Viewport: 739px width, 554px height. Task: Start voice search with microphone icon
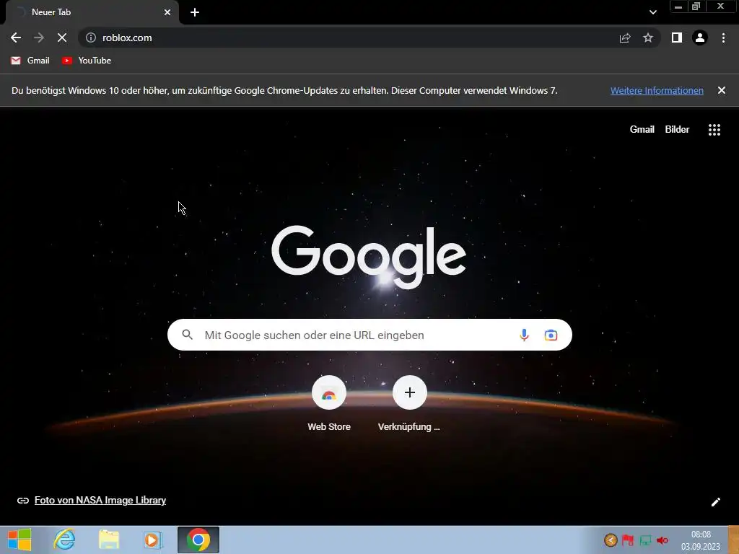524,335
